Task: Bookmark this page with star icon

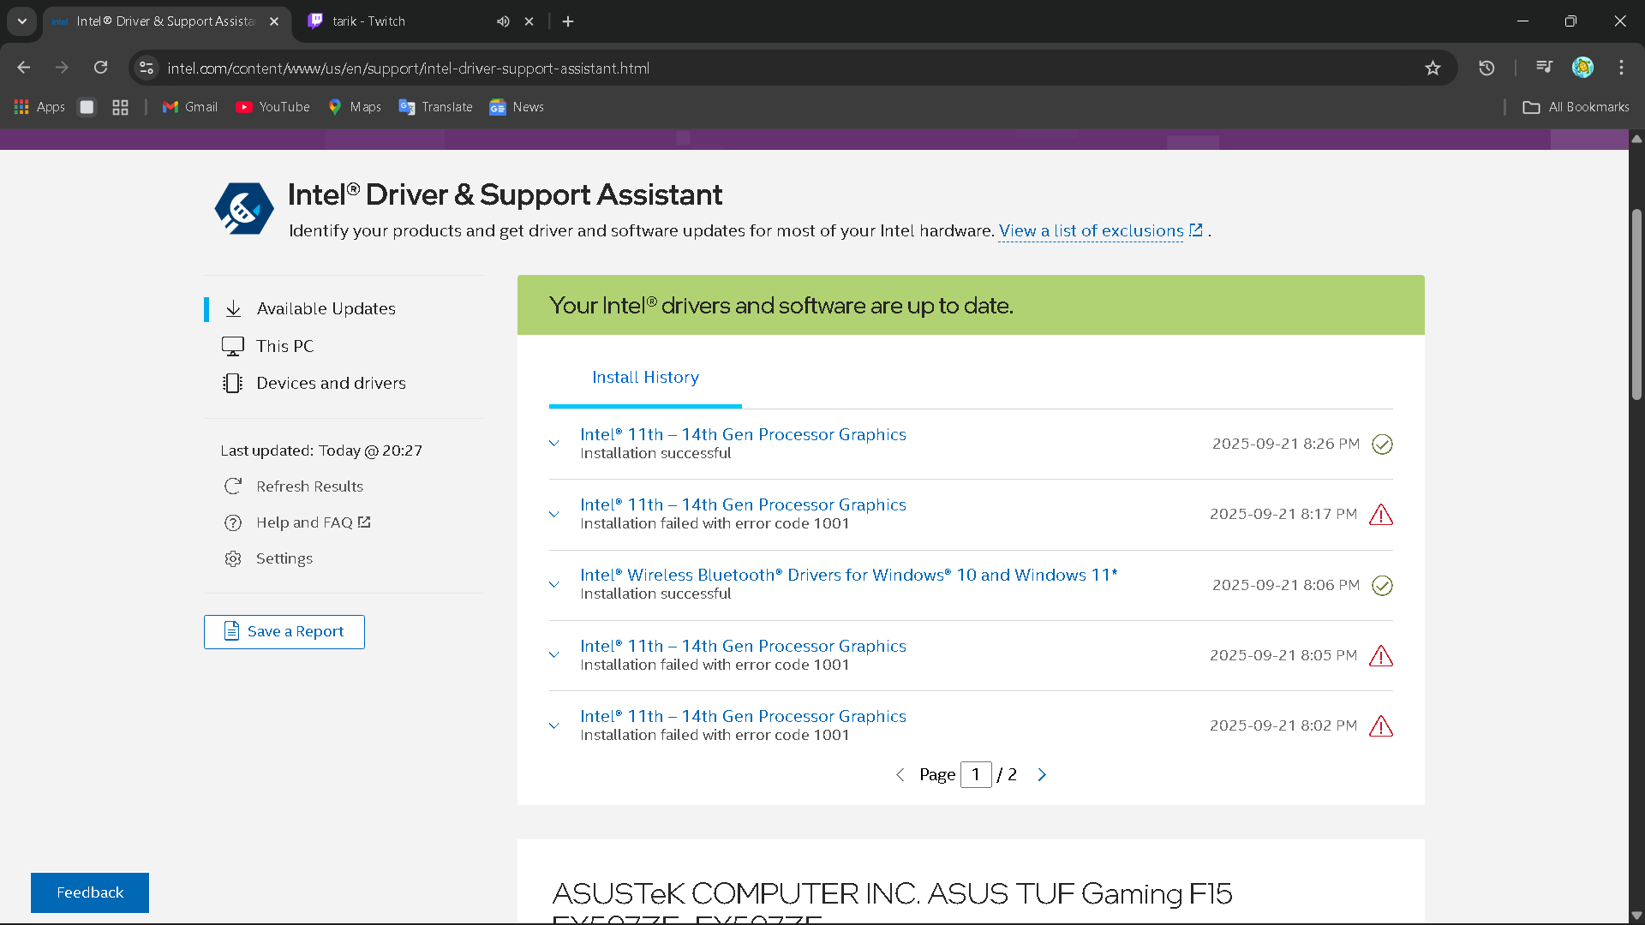Action: [x=1433, y=68]
